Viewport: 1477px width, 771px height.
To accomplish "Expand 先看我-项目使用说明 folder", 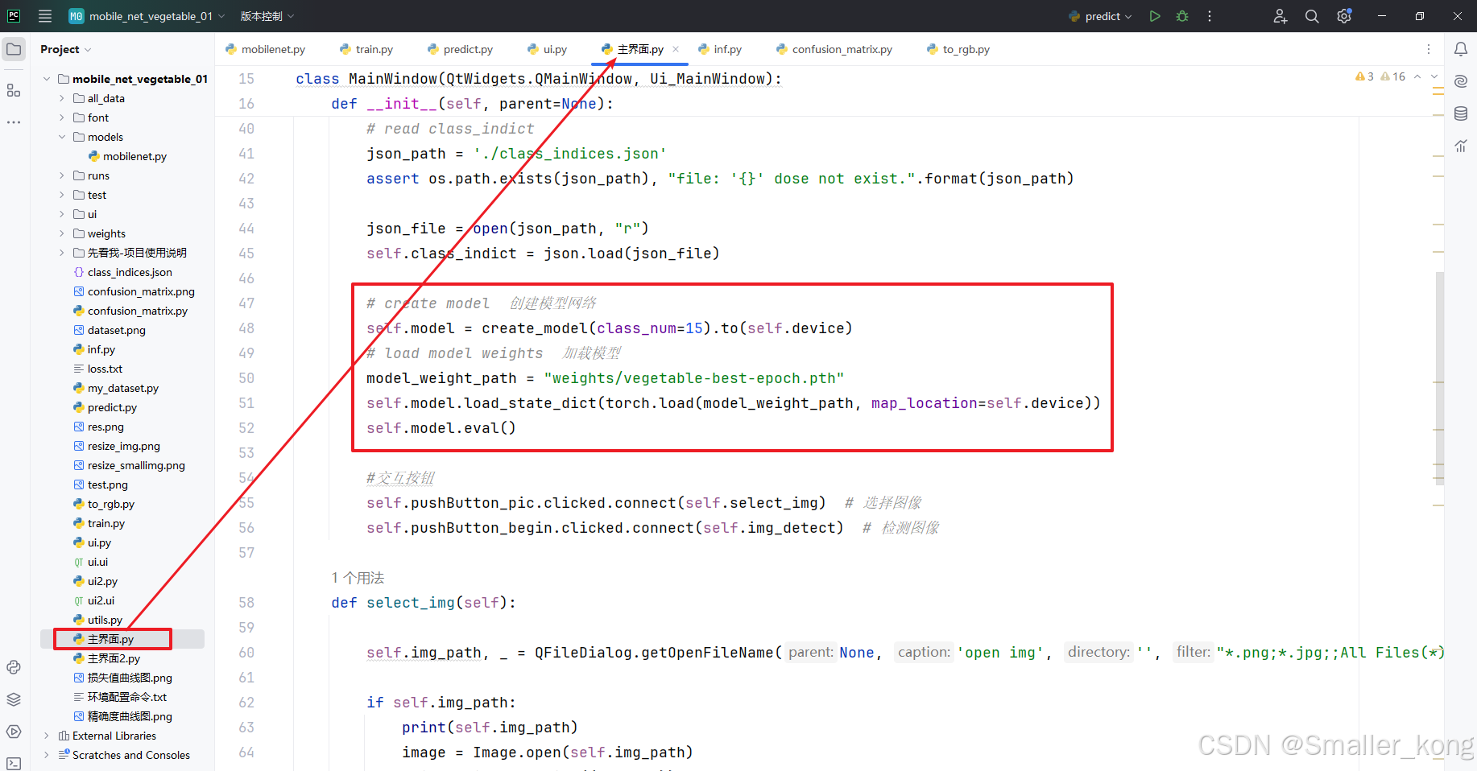I will point(62,253).
